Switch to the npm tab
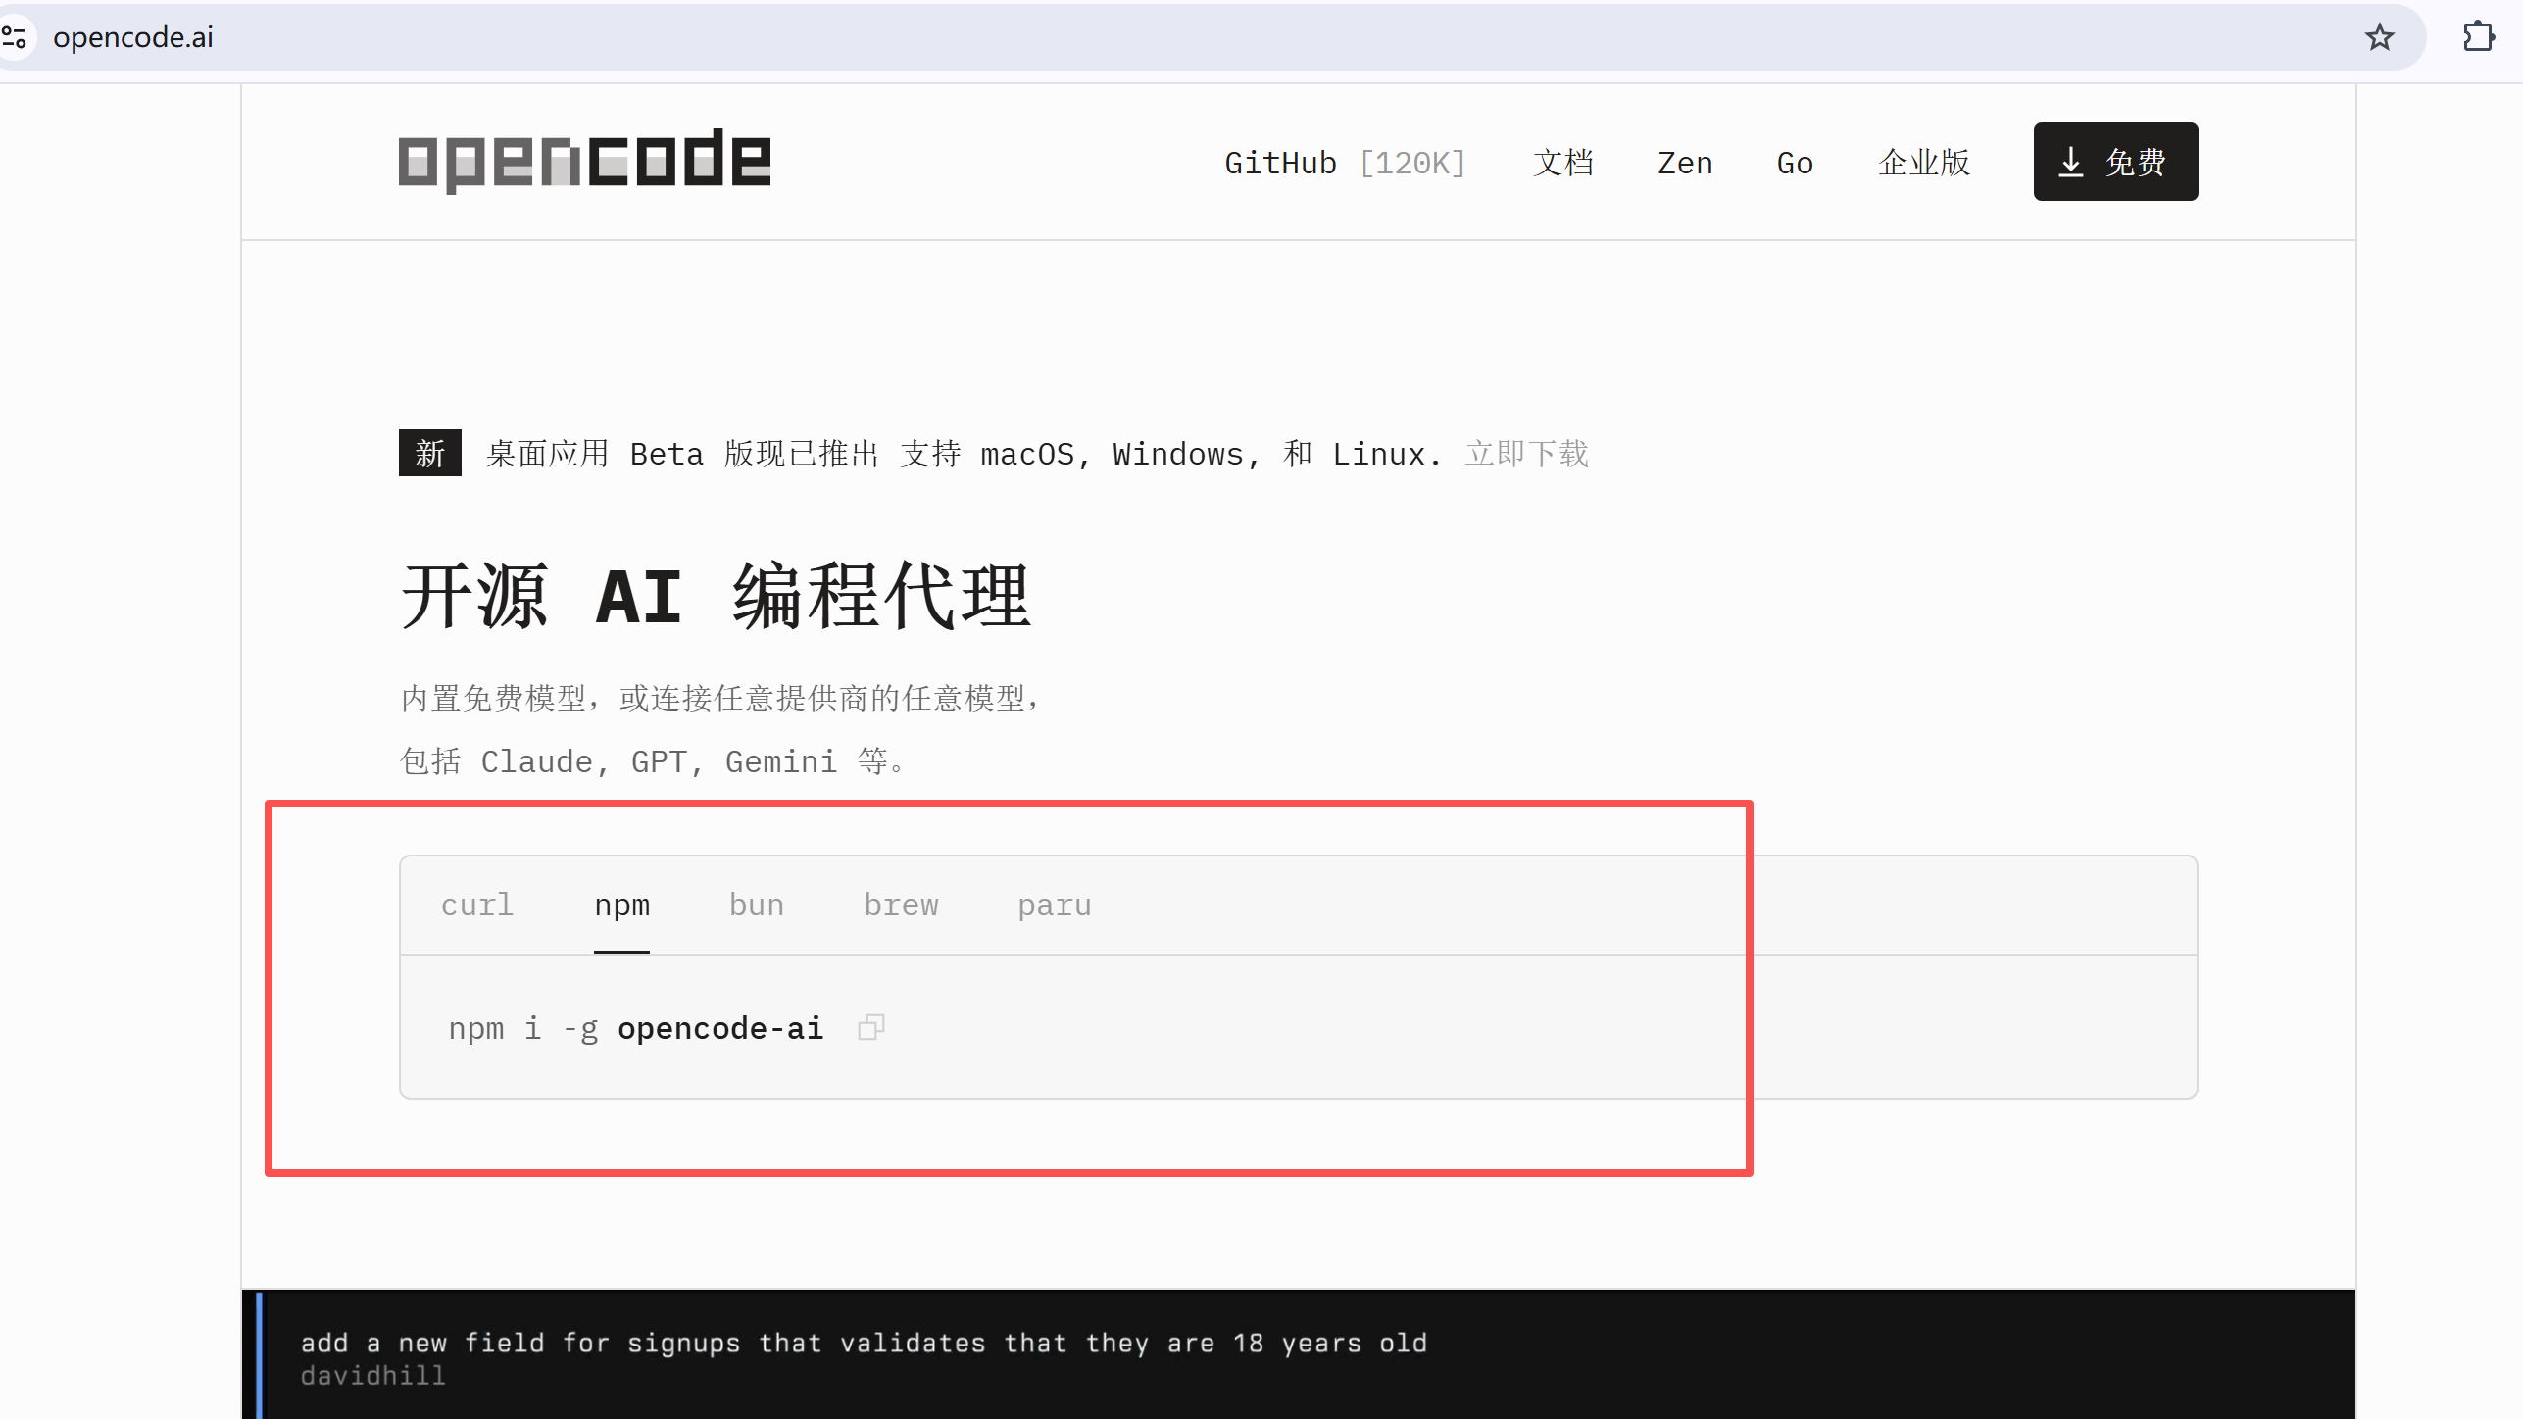 pyautogui.click(x=621, y=905)
